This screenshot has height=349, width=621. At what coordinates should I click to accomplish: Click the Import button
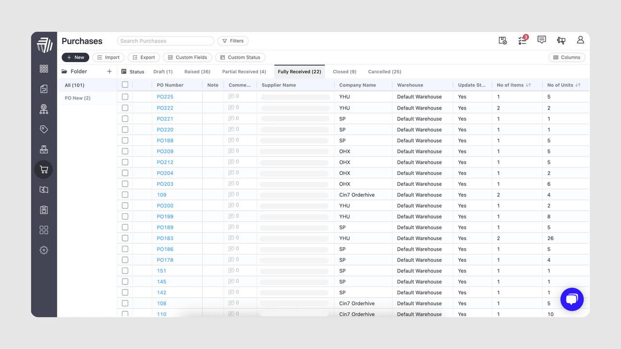click(x=108, y=57)
